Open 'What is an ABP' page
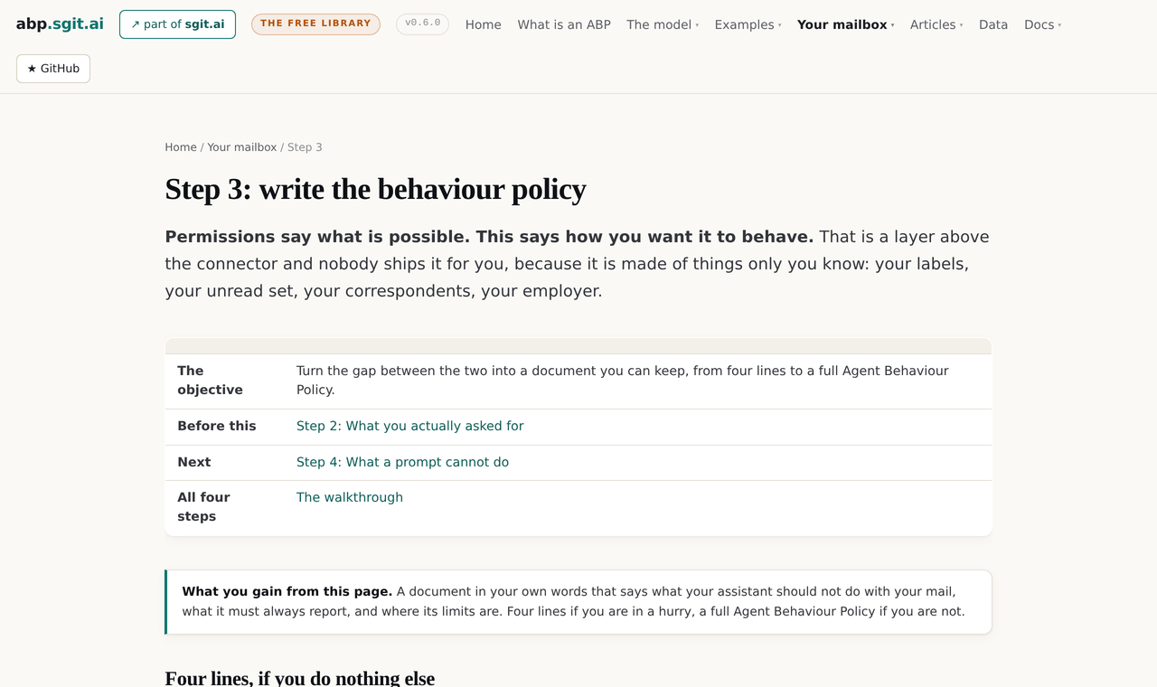1157x687 pixels. coord(564,24)
